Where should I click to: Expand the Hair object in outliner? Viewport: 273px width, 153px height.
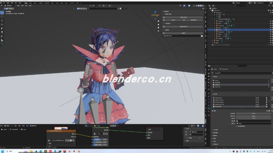pos(215,28)
